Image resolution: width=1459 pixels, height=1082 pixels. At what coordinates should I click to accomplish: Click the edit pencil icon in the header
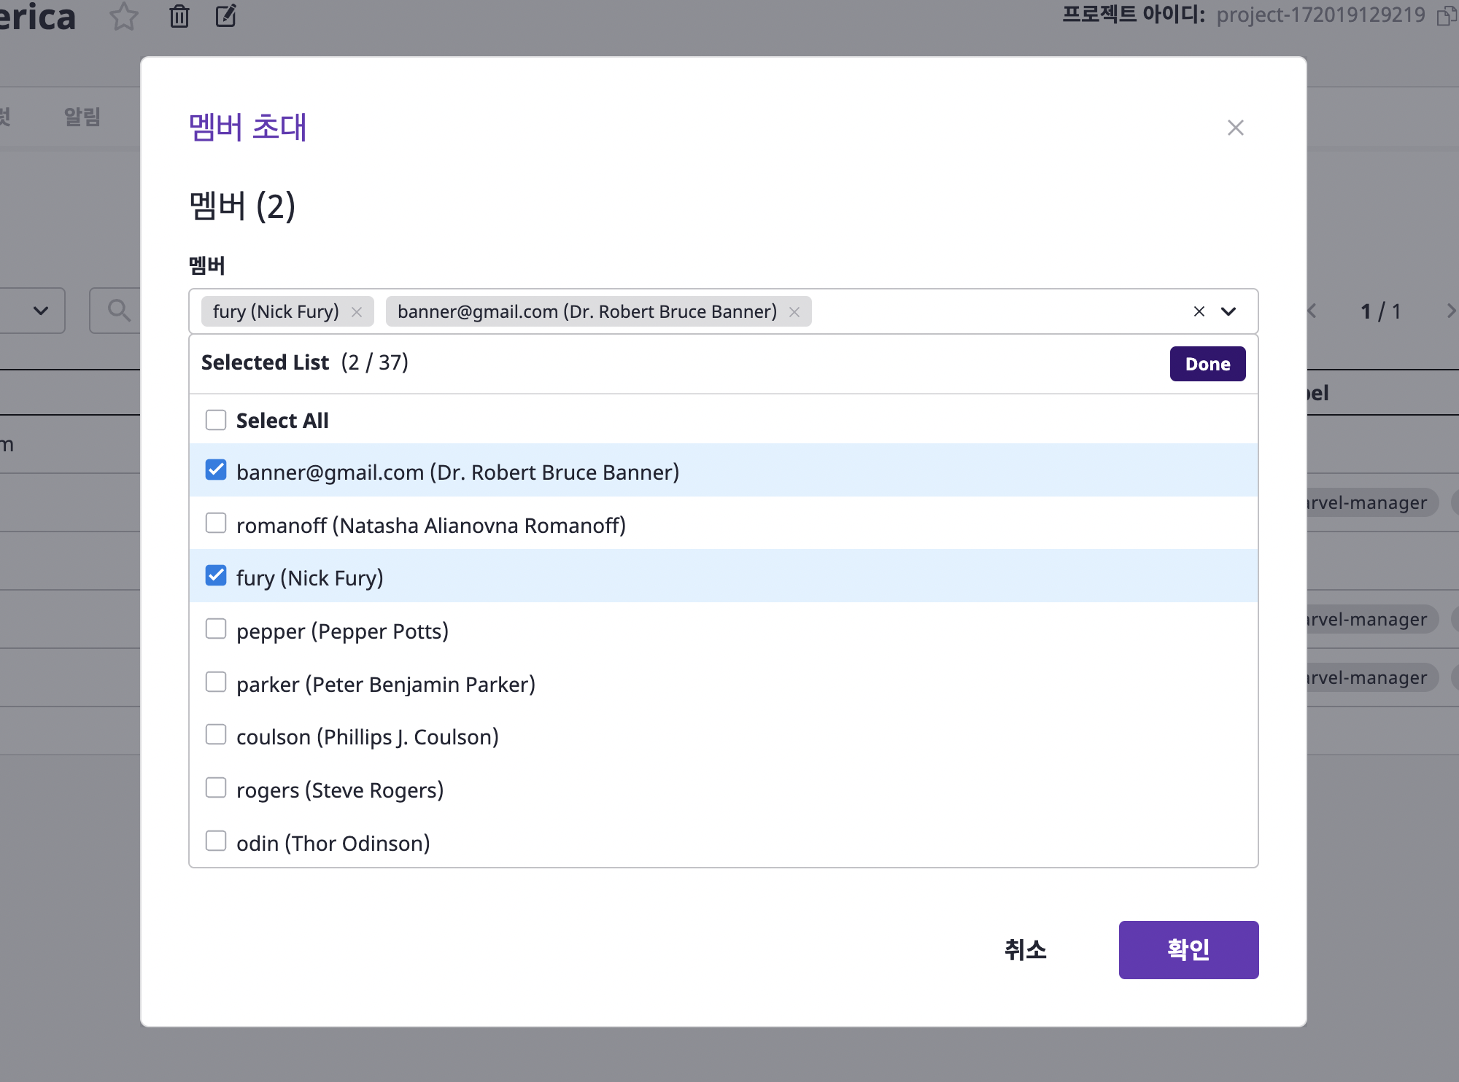point(226,15)
